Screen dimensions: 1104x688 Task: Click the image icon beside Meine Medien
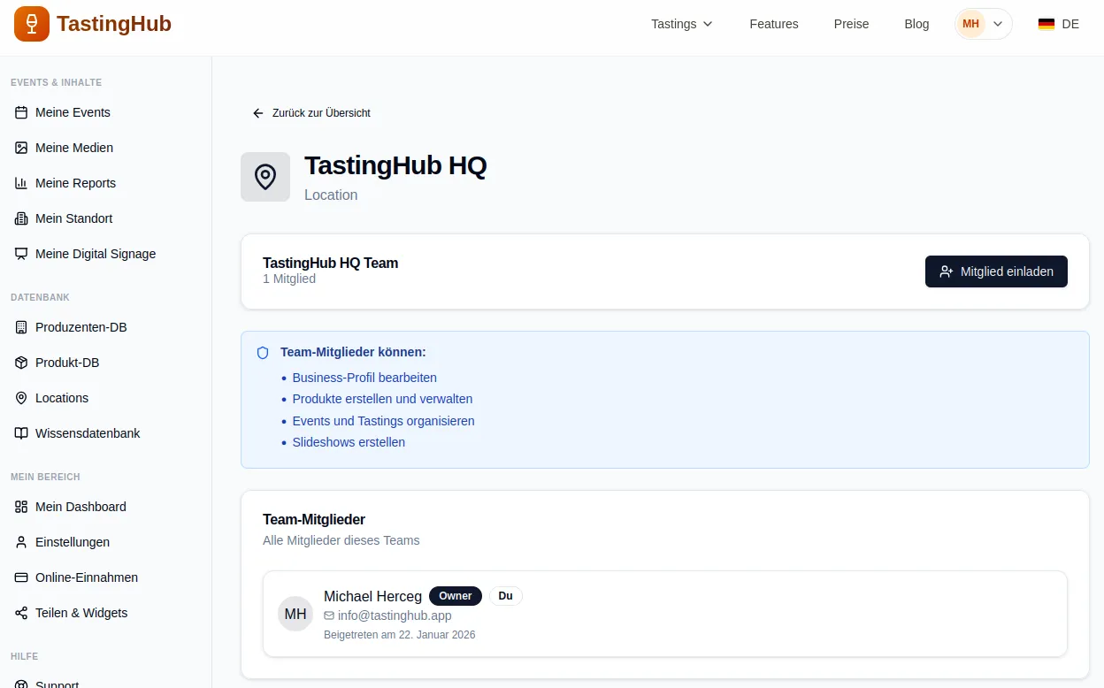pyautogui.click(x=21, y=148)
